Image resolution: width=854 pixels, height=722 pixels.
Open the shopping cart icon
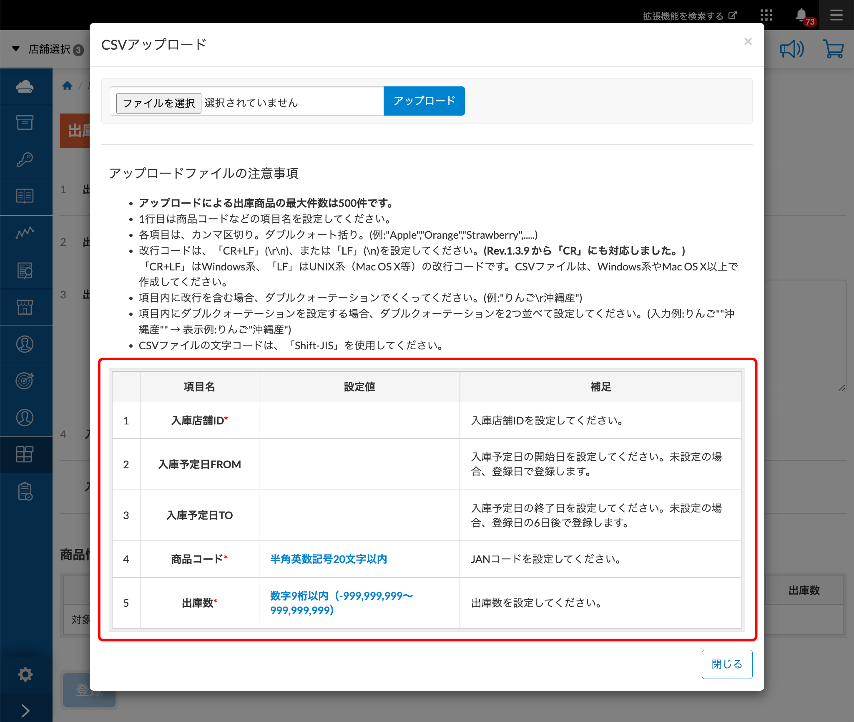pyautogui.click(x=833, y=49)
